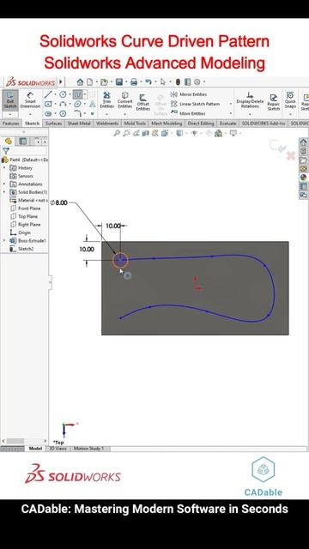Screen dimensions: 309x549
Task: Expand the History tree node
Action: click(x=4, y=168)
